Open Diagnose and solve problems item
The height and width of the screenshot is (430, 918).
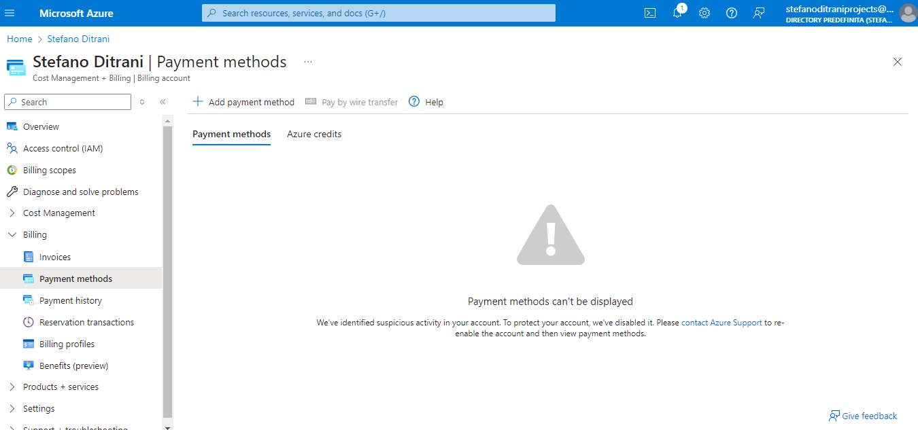point(81,192)
